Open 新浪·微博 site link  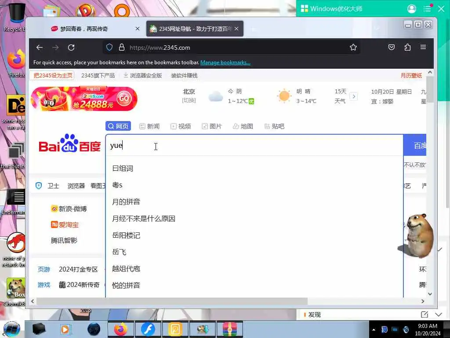point(69,209)
